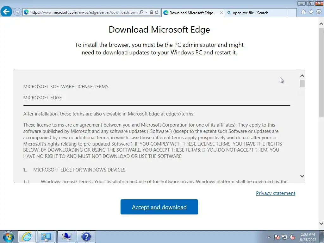This screenshot has height=243, width=324.
Task: Open the Server Manager taskbar icon
Action: pos(46,237)
